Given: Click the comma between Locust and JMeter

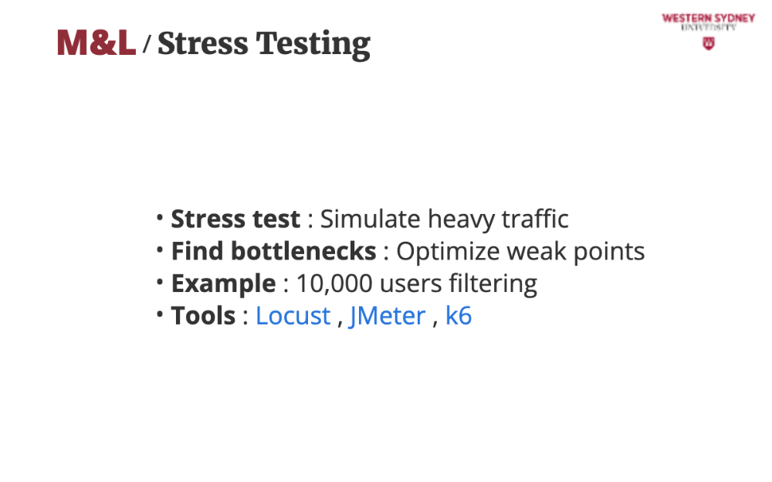Looking at the screenshot, I should tap(340, 321).
